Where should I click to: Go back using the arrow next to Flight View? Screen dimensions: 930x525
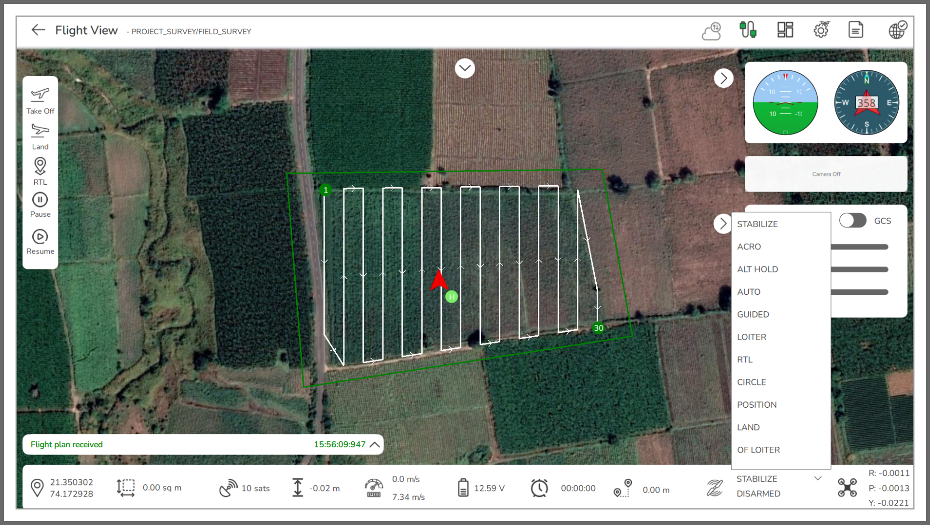38,29
